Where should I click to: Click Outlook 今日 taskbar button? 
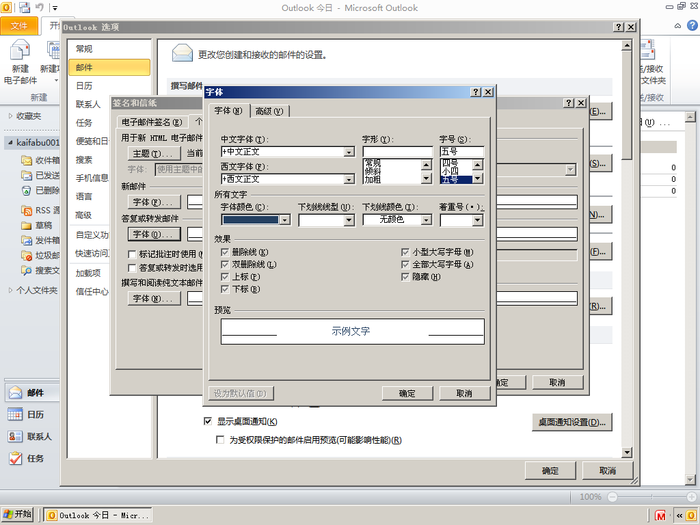tap(97, 515)
